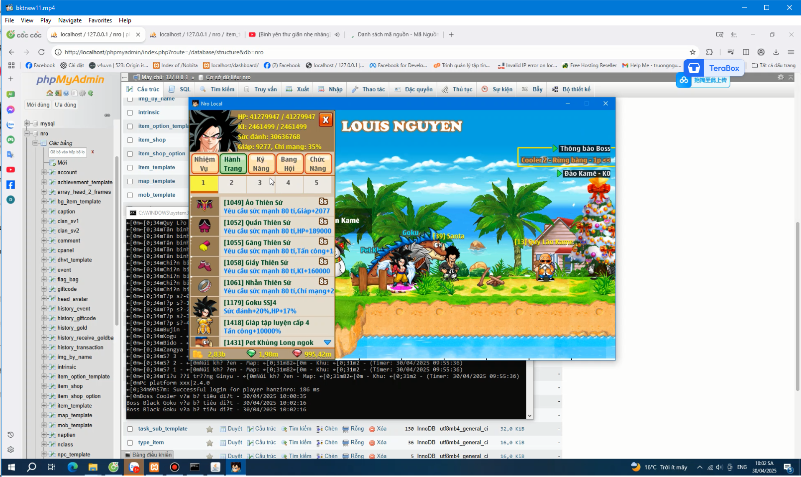Add a new browser tab
The width and height of the screenshot is (801, 477).
pos(451,34)
